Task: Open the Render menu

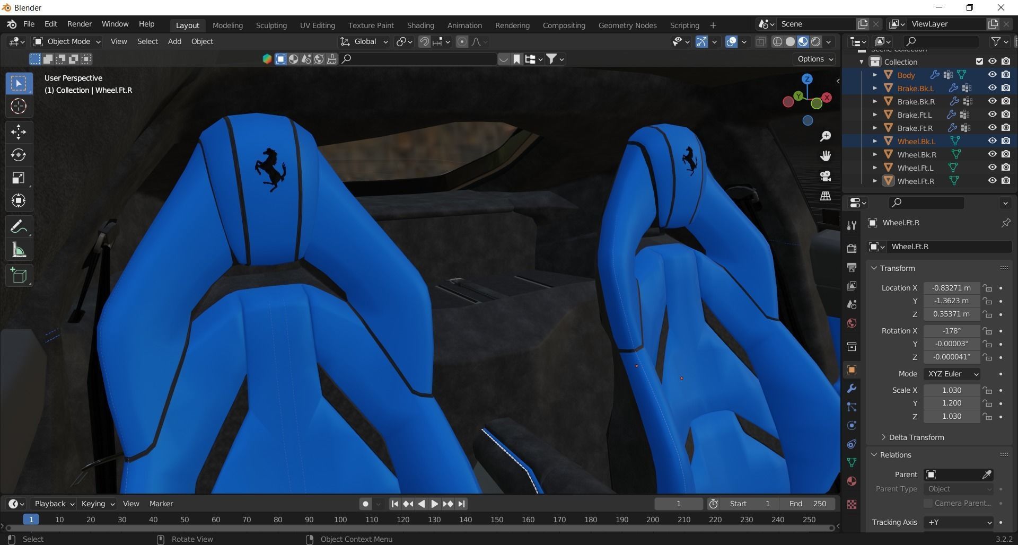Action: (x=80, y=24)
